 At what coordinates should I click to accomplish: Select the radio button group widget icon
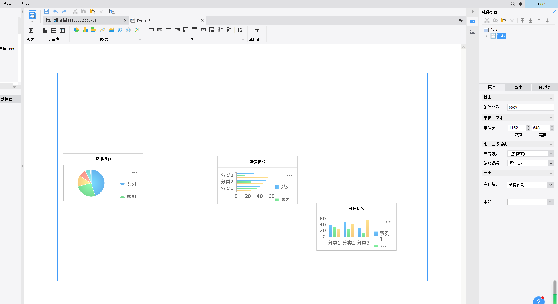220,30
